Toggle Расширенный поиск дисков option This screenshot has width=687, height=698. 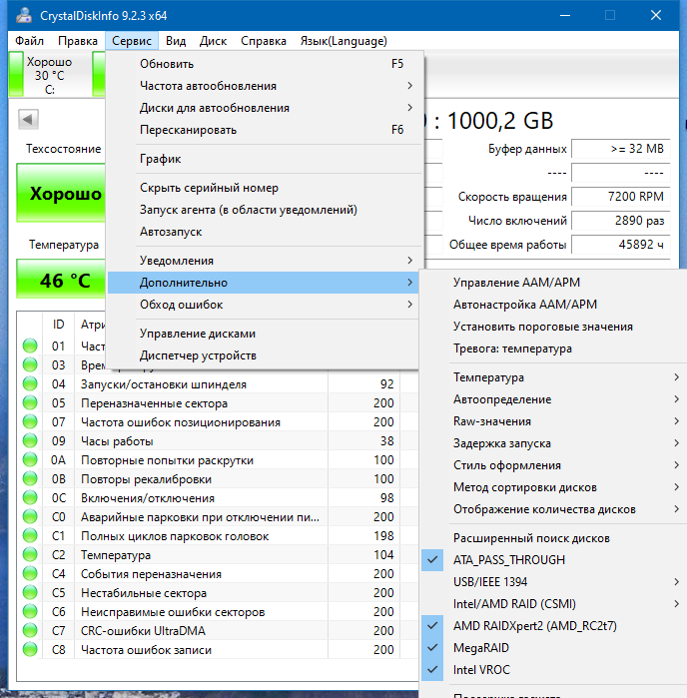click(553, 538)
